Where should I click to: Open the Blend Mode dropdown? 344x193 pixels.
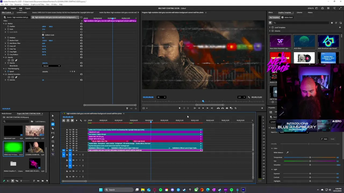tap(51, 66)
